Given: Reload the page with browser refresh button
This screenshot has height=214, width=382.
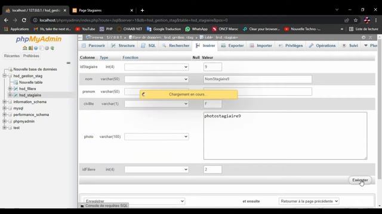Looking at the screenshot, I should click(x=24, y=20).
